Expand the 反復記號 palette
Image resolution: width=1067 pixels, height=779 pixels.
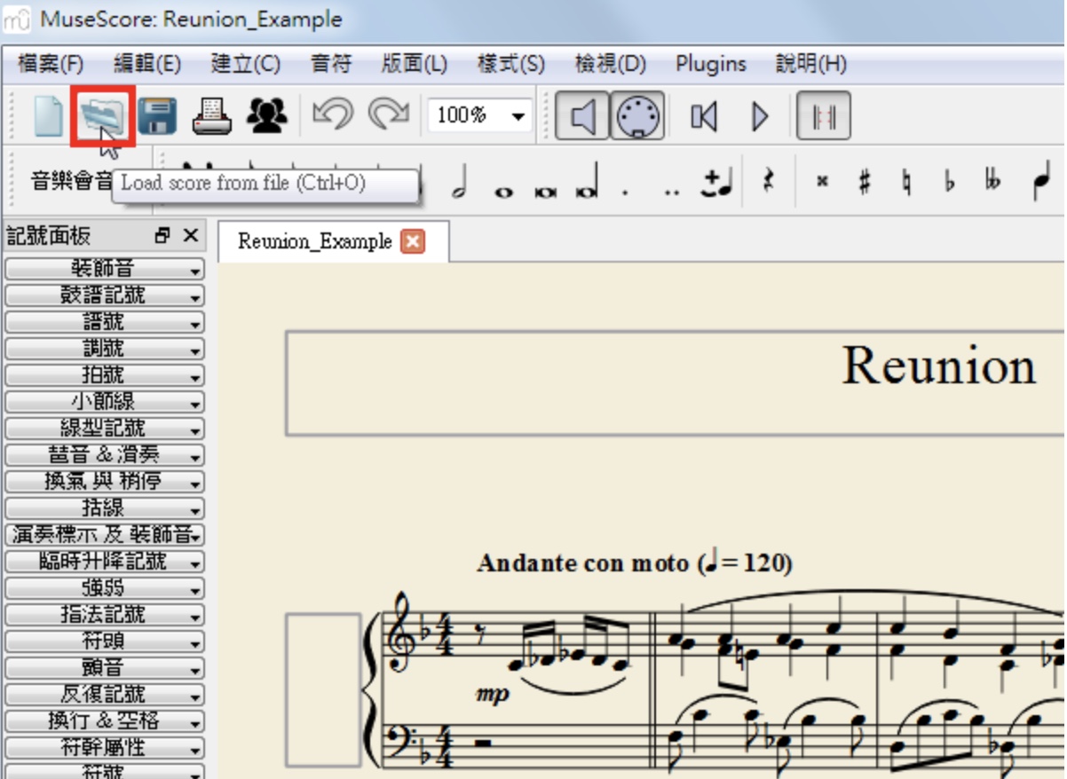point(104,695)
